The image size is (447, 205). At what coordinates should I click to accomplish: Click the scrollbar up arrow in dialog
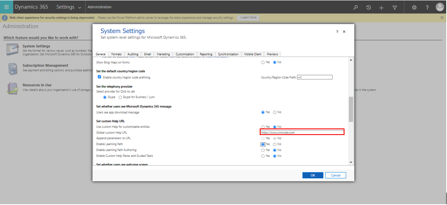click(x=351, y=60)
